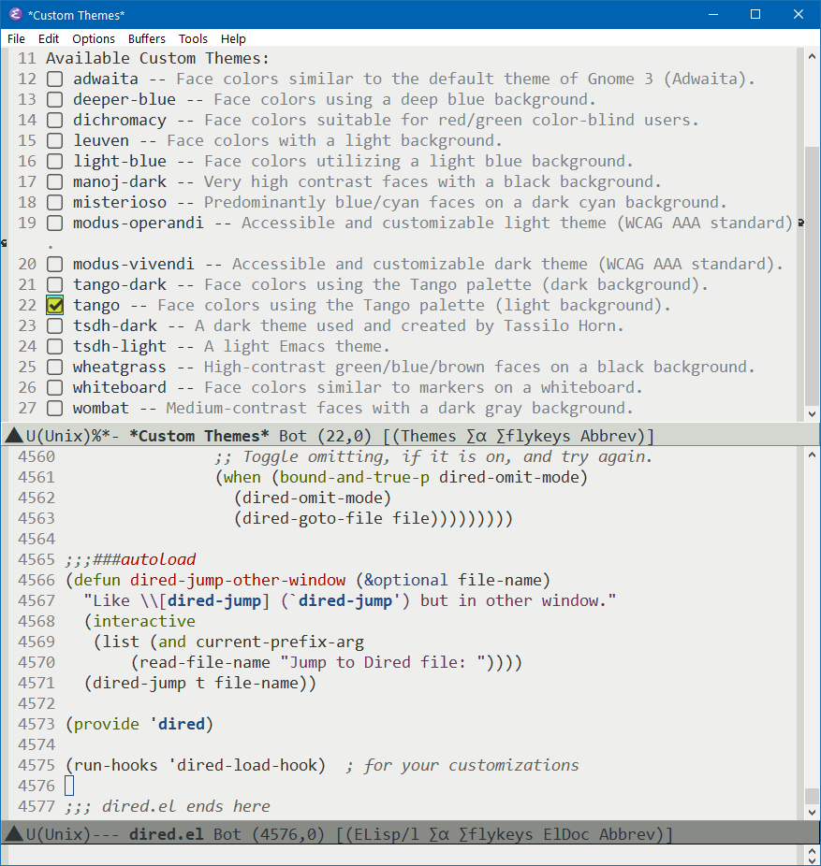Click the Emacs icon in the title bar

[x=14, y=14]
